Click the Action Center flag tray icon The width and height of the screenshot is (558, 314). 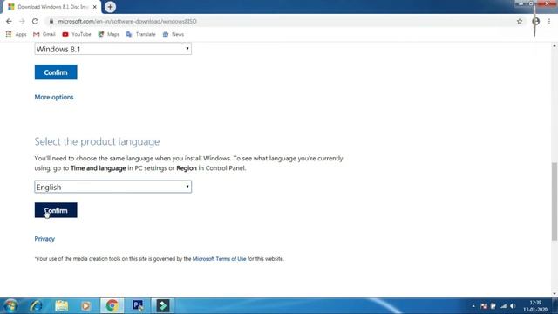483,306
